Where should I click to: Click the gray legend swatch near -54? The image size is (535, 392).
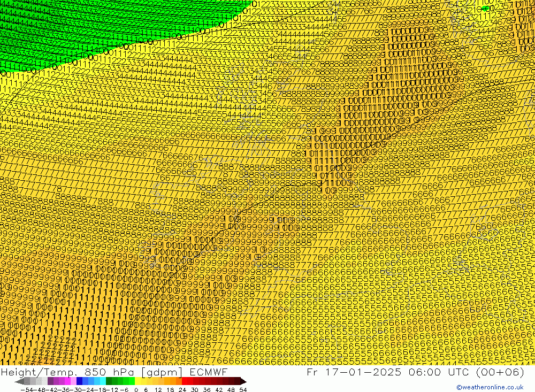coord(27,381)
